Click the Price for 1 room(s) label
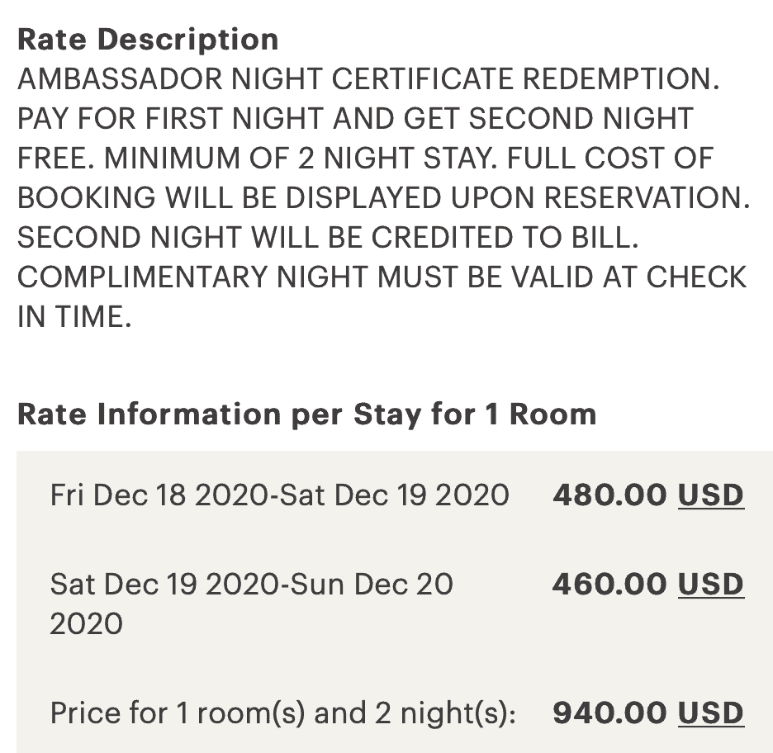The image size is (773, 753). 283,713
